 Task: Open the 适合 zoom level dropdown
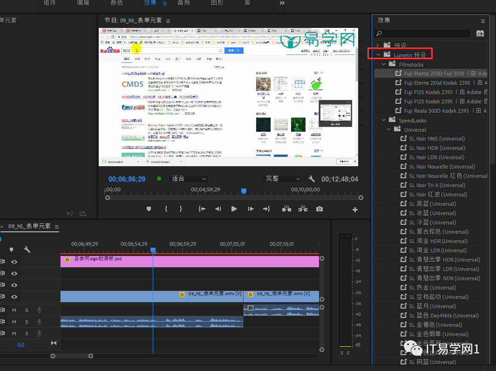[x=188, y=179]
